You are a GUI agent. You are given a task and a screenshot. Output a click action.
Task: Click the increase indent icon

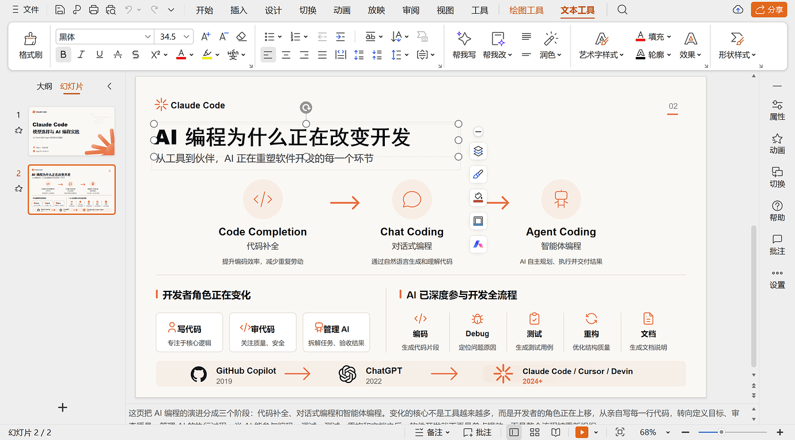[340, 37]
